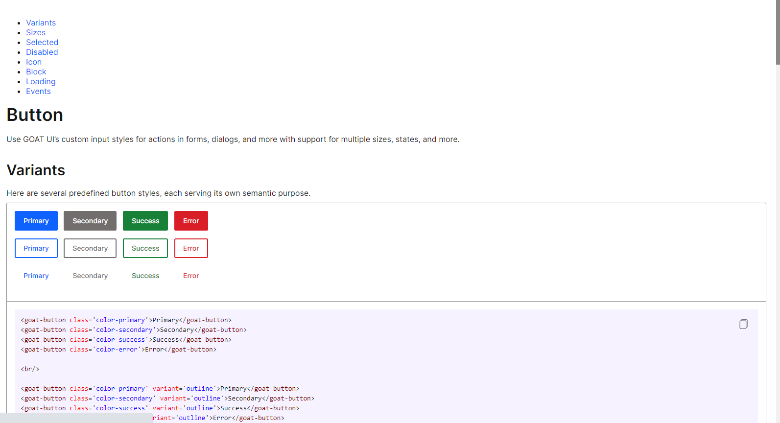Click the outlined Error button
Viewport: 780px width, 423px height.
(191, 248)
